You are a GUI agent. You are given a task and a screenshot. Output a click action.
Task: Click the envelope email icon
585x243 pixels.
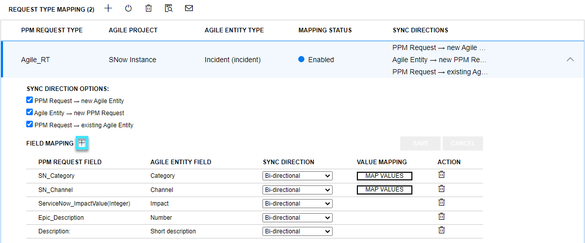[189, 9]
